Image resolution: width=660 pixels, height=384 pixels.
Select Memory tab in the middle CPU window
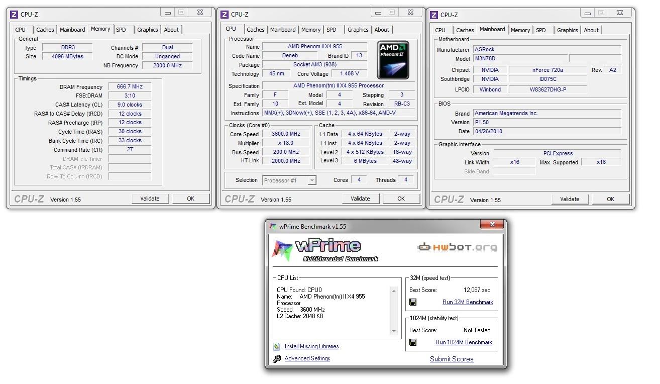pos(311,30)
